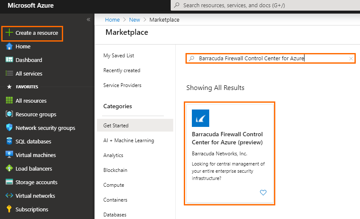Open Barracuda Firewall Control Center card title
This screenshot has width=360, height=219.
click(227, 138)
